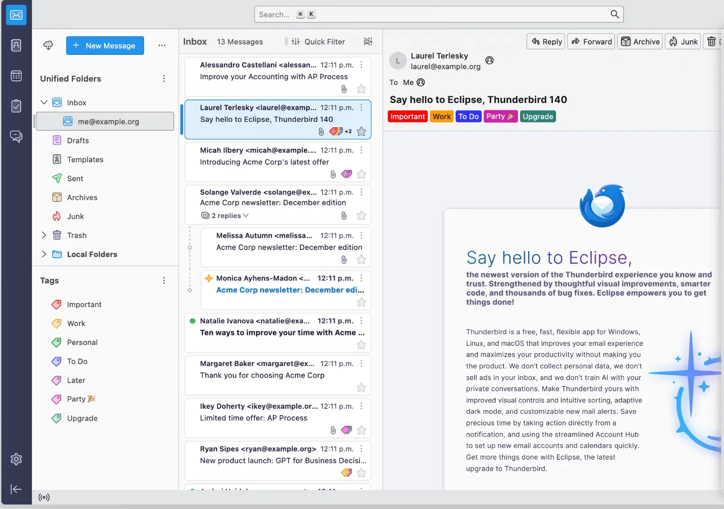
Task: Select the Templates folder
Action: (x=104, y=160)
